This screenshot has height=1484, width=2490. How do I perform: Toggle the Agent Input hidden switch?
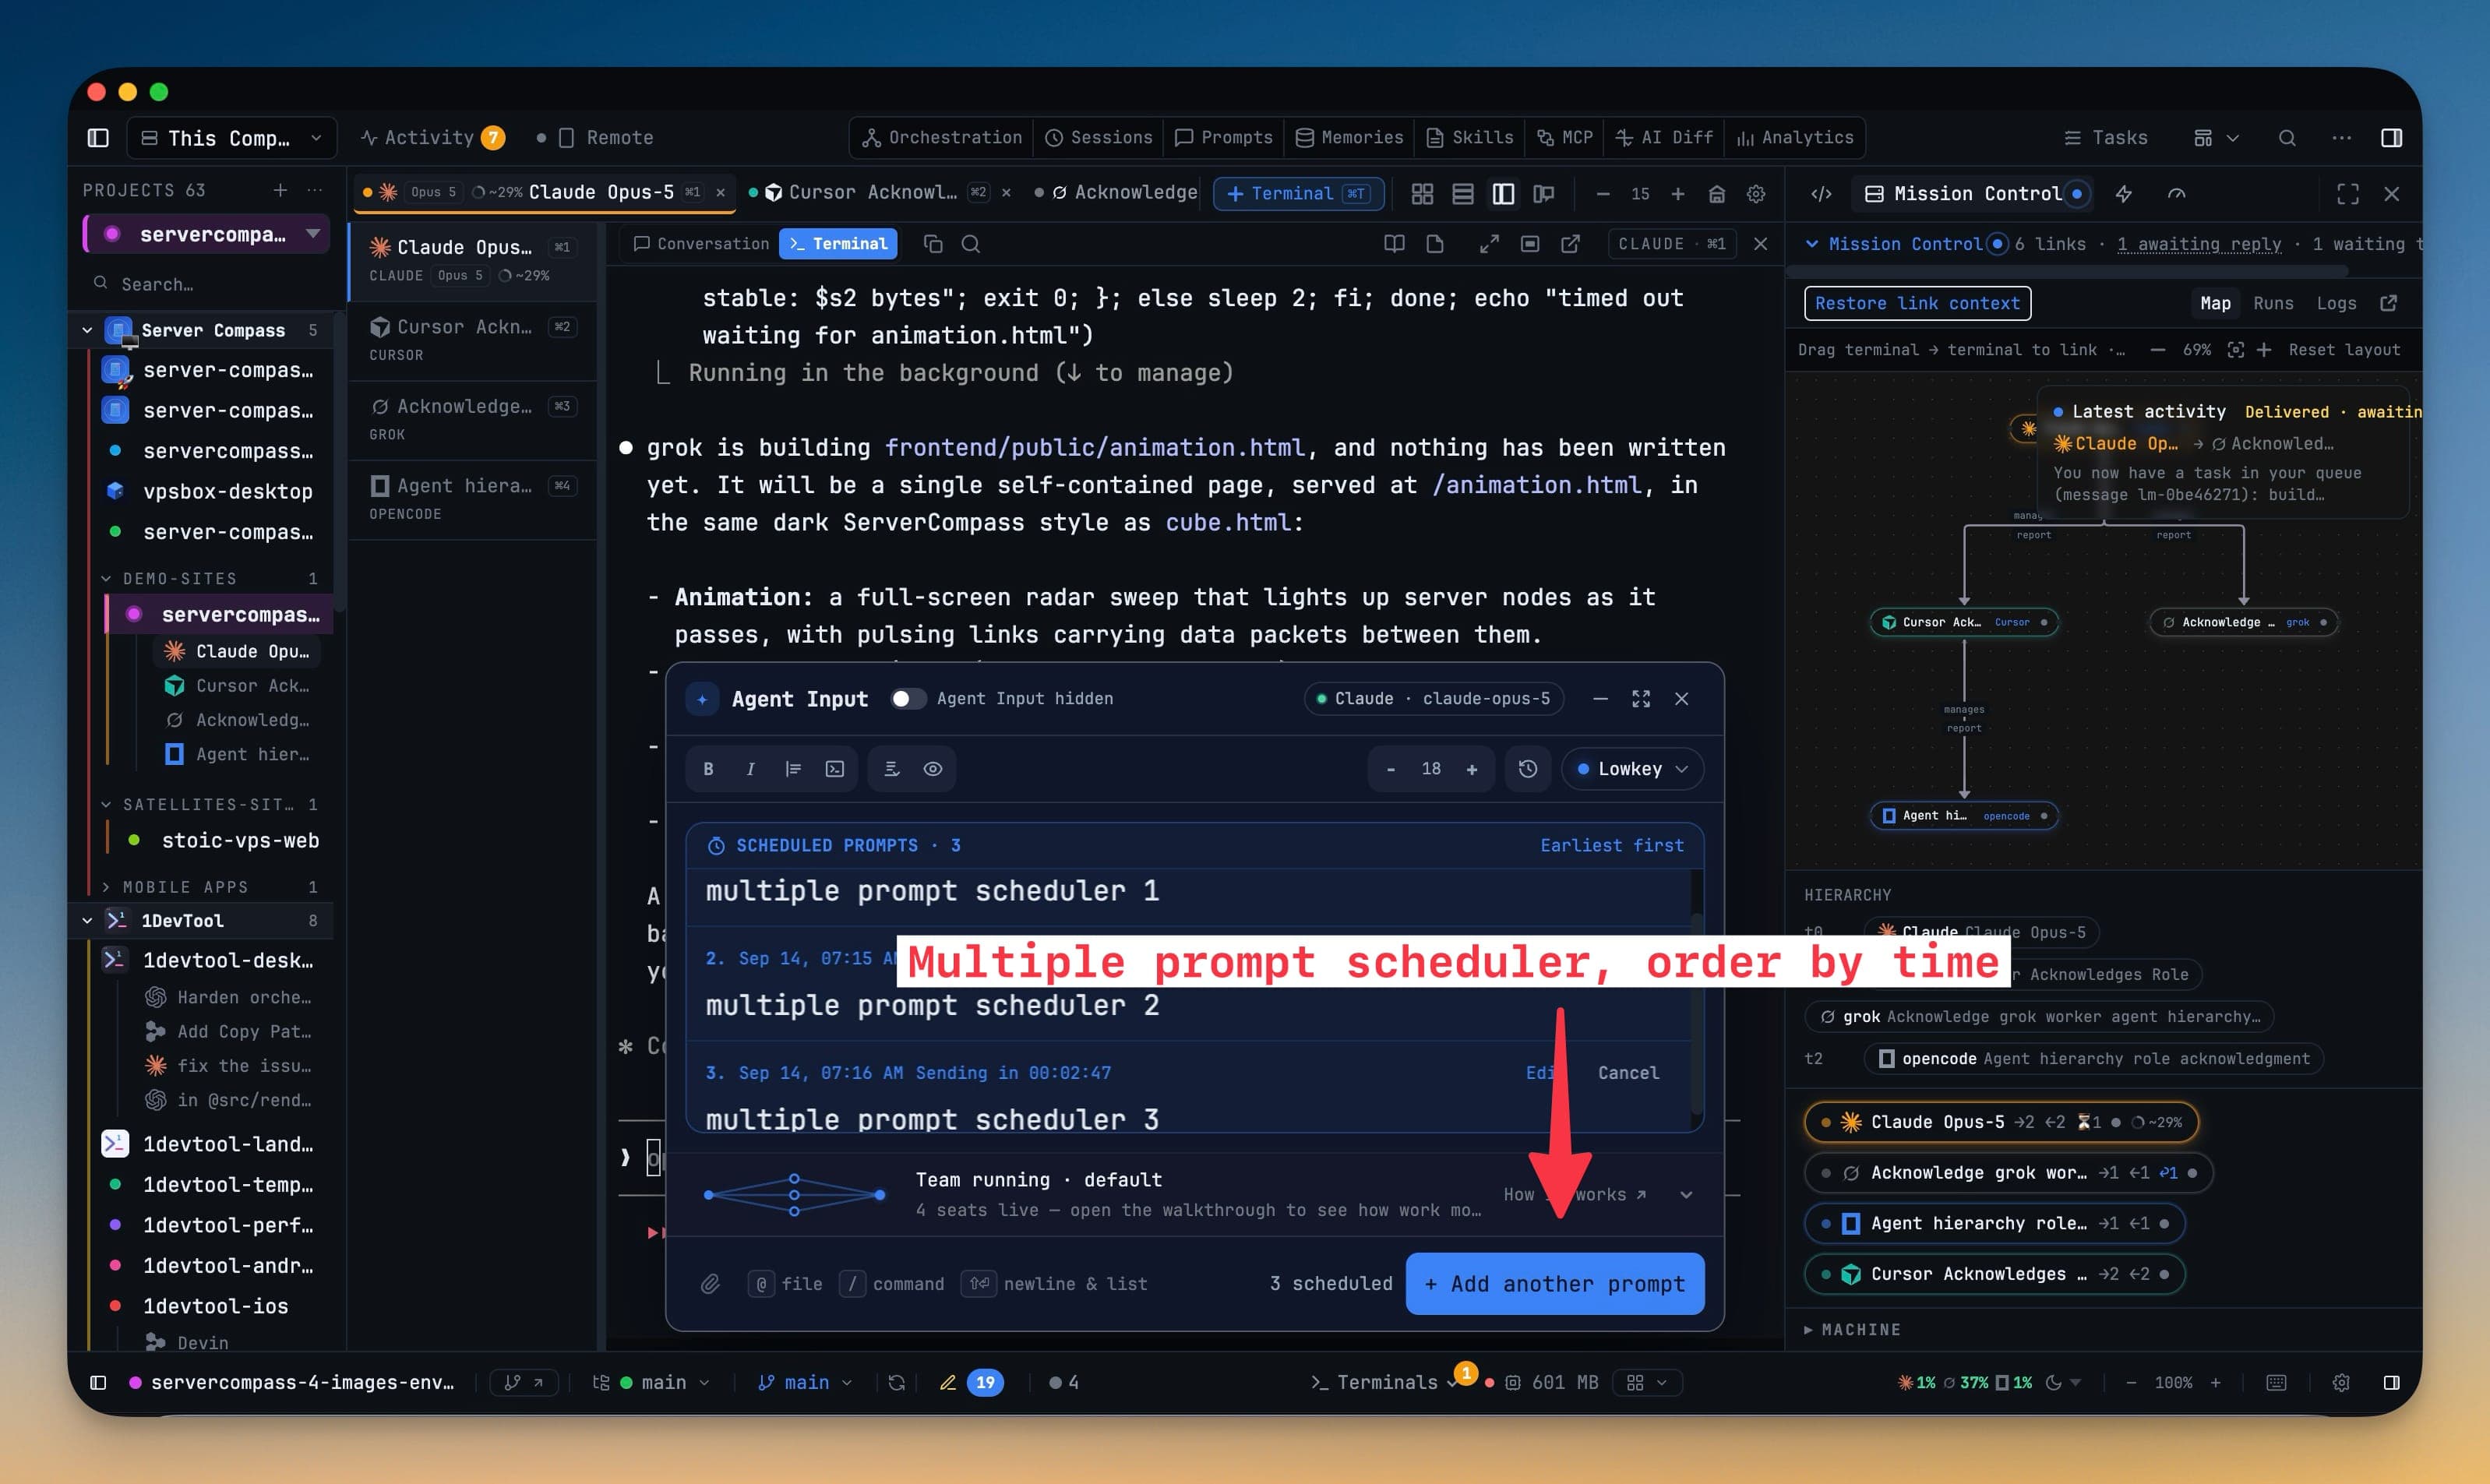point(908,699)
